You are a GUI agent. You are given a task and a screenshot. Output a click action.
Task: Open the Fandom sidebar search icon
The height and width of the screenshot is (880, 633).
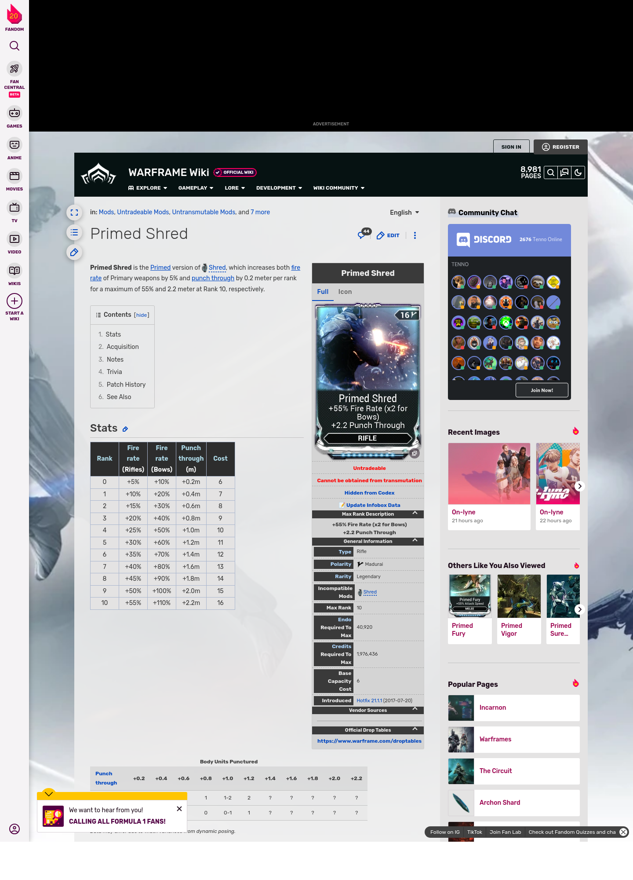(x=15, y=46)
